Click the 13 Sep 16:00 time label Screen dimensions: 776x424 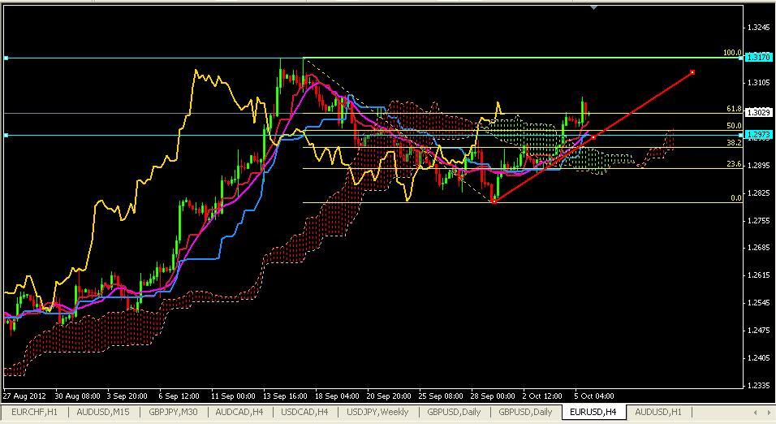(x=285, y=396)
